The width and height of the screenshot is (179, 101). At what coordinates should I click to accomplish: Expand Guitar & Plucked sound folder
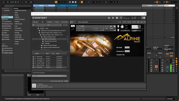point(14,19)
